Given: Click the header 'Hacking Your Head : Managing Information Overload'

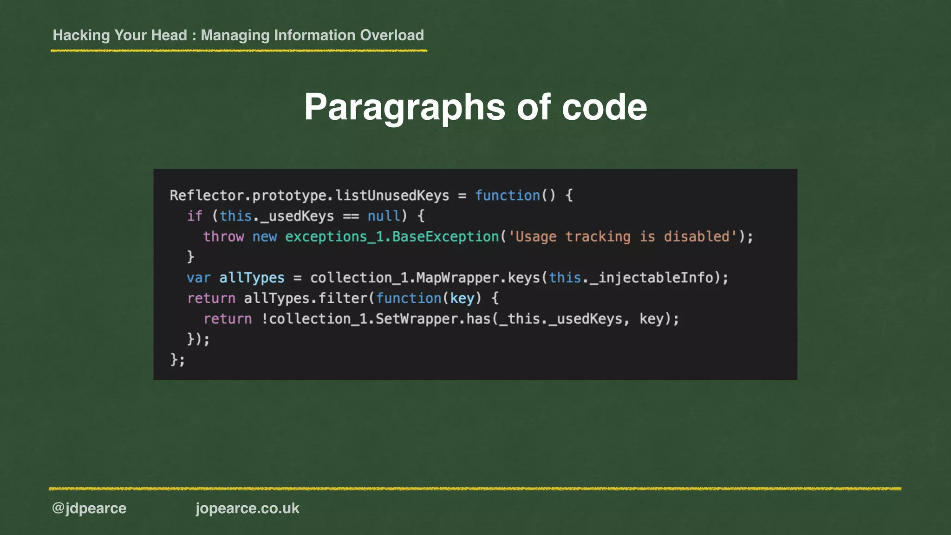Looking at the screenshot, I should point(238,35).
